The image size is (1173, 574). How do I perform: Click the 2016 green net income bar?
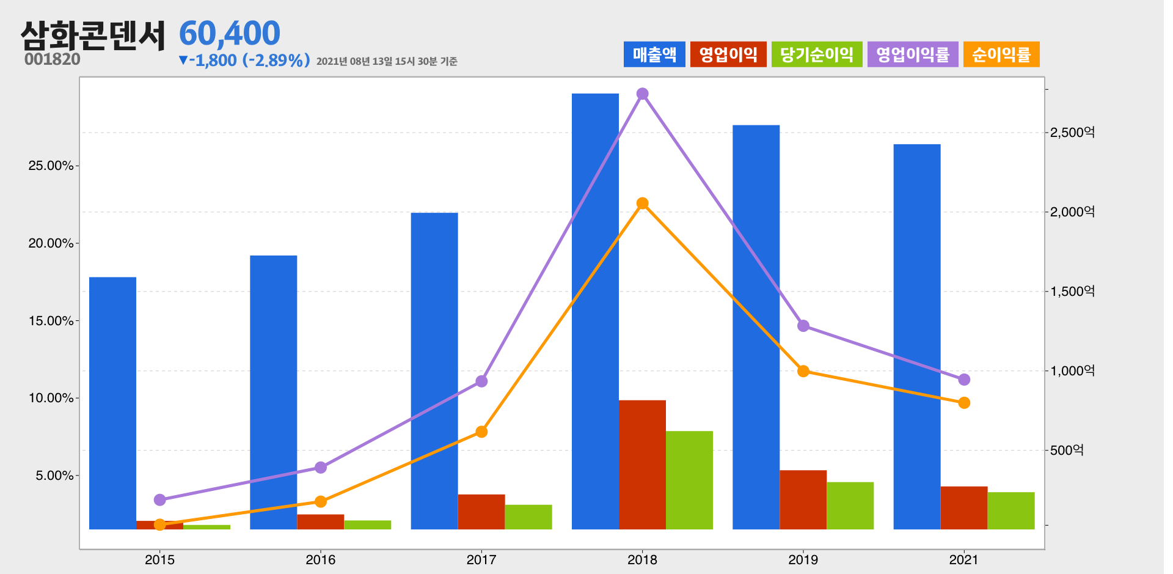click(368, 525)
